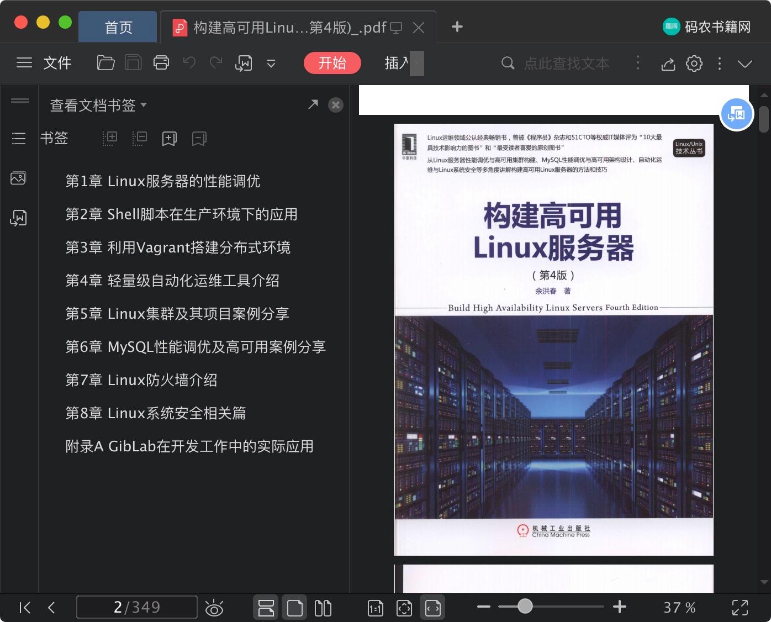This screenshot has width=771, height=622.
Task: Collapse the ribbon with the chevron
Action: [745, 64]
